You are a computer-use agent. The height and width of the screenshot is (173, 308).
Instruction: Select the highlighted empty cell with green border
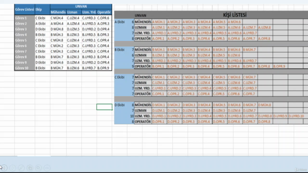pyautogui.click(x=104, y=107)
